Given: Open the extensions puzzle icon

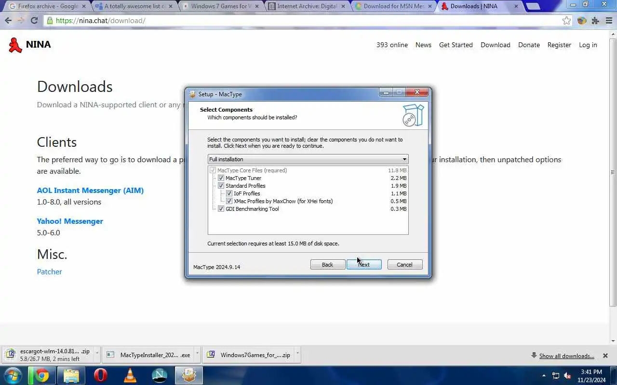Looking at the screenshot, I should click(595, 21).
